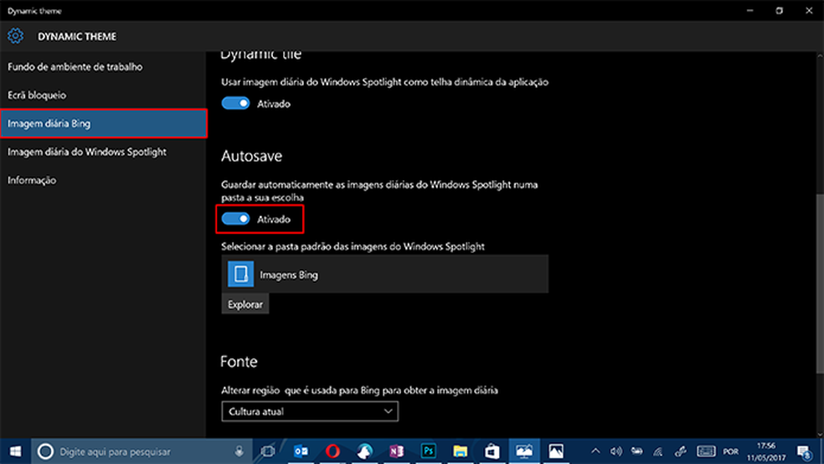Click the Fonte heading

click(x=239, y=362)
